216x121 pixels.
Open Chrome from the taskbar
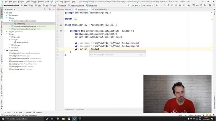click(x=58, y=119)
